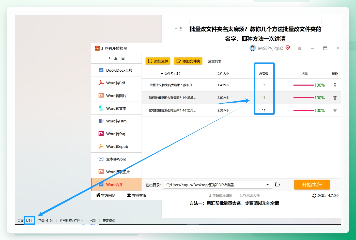Select Word转Svg in the sidebar
Image resolution: width=356 pixels, height=240 pixels.
[116, 134]
